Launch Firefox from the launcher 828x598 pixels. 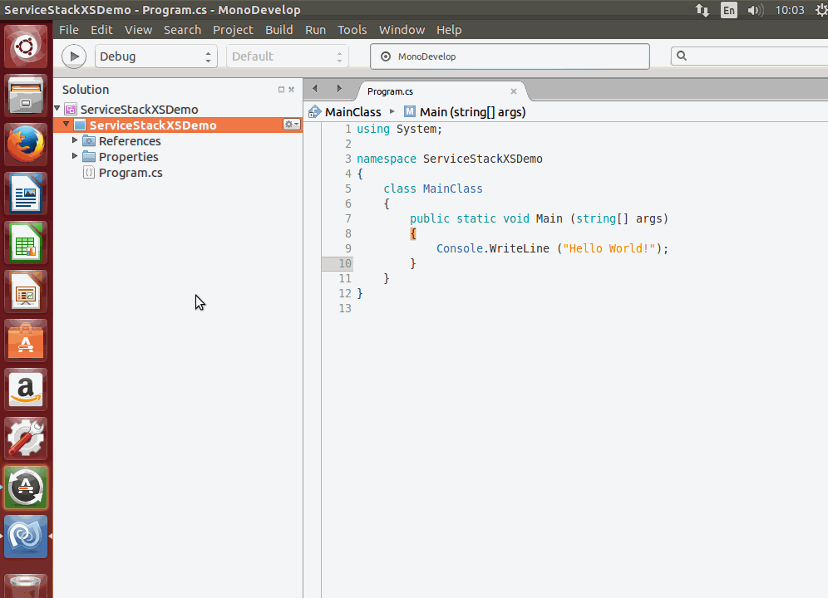[x=26, y=144]
